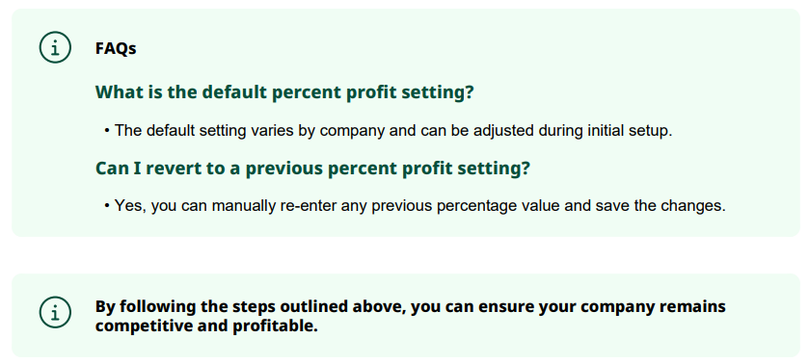Click the info icon beside FAQs
The image size is (809, 364).
tap(55, 47)
